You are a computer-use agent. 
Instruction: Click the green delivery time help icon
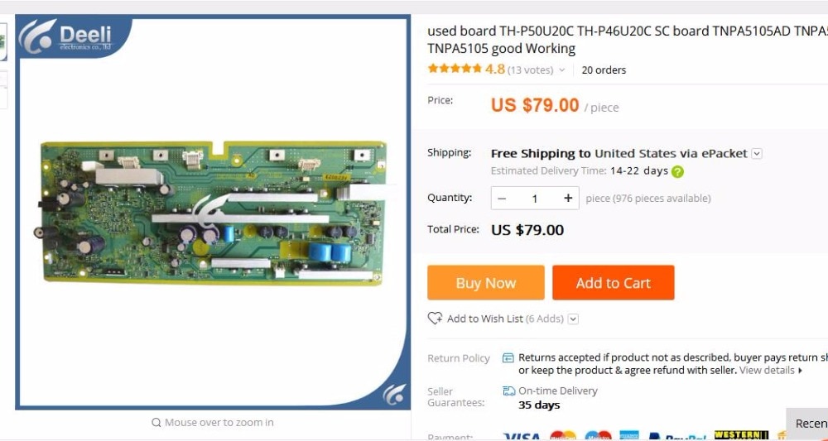coord(677,171)
